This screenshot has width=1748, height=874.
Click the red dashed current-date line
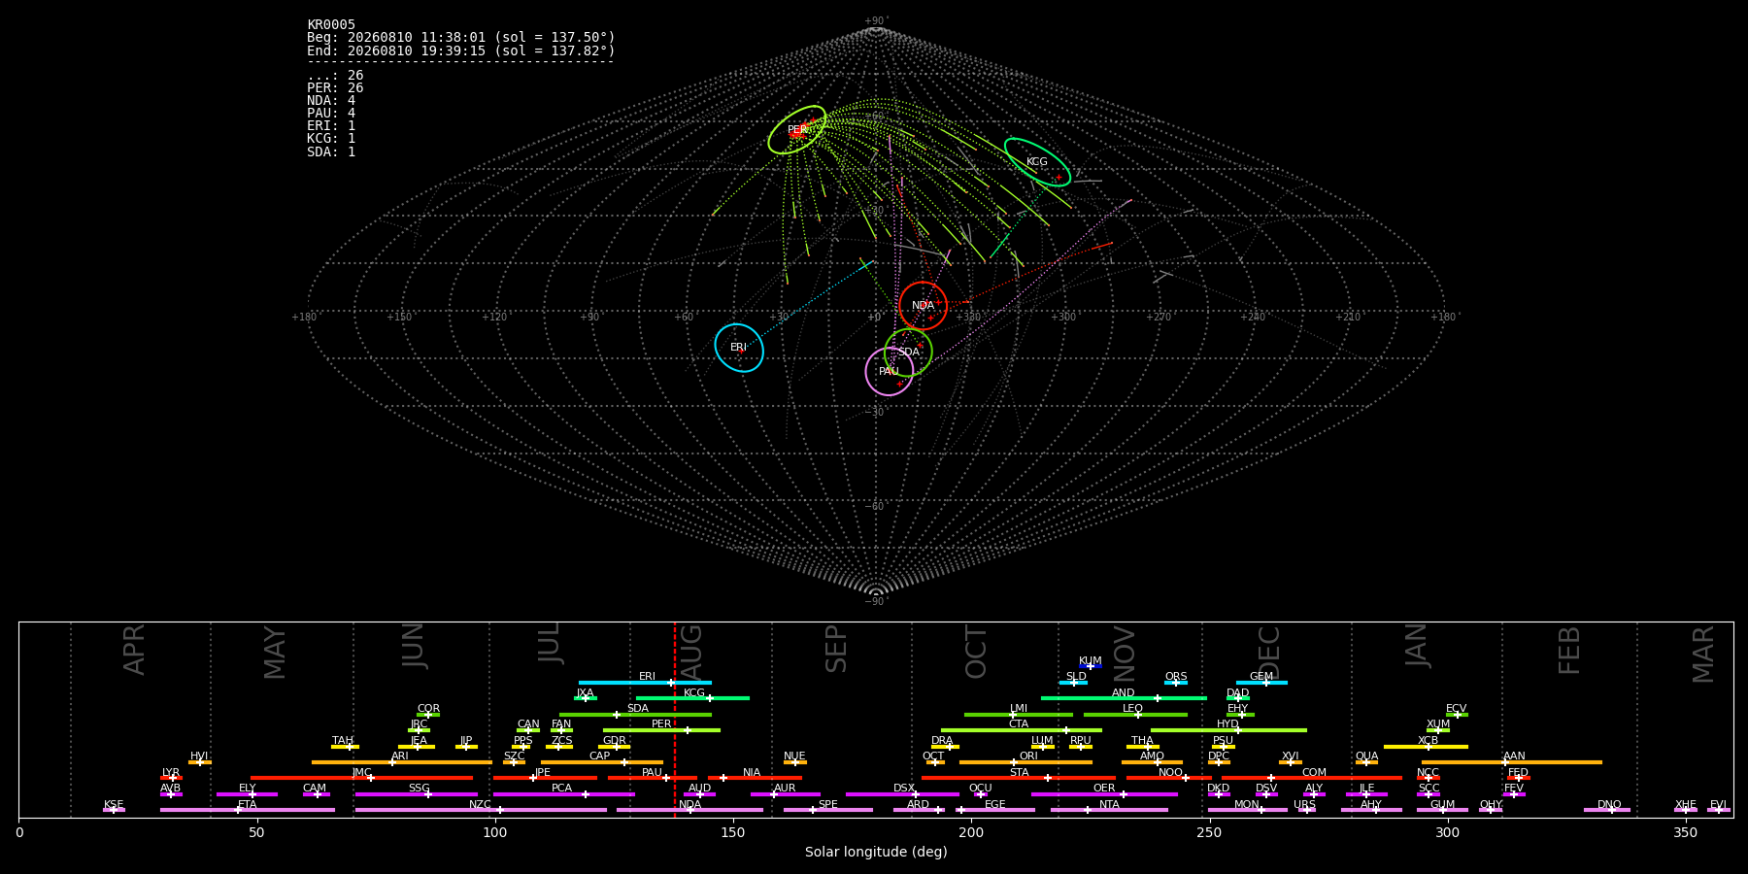click(675, 720)
